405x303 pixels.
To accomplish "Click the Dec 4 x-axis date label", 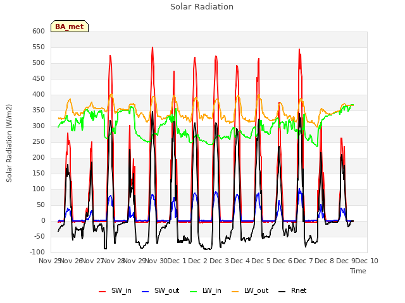I will [x=240, y=261].
